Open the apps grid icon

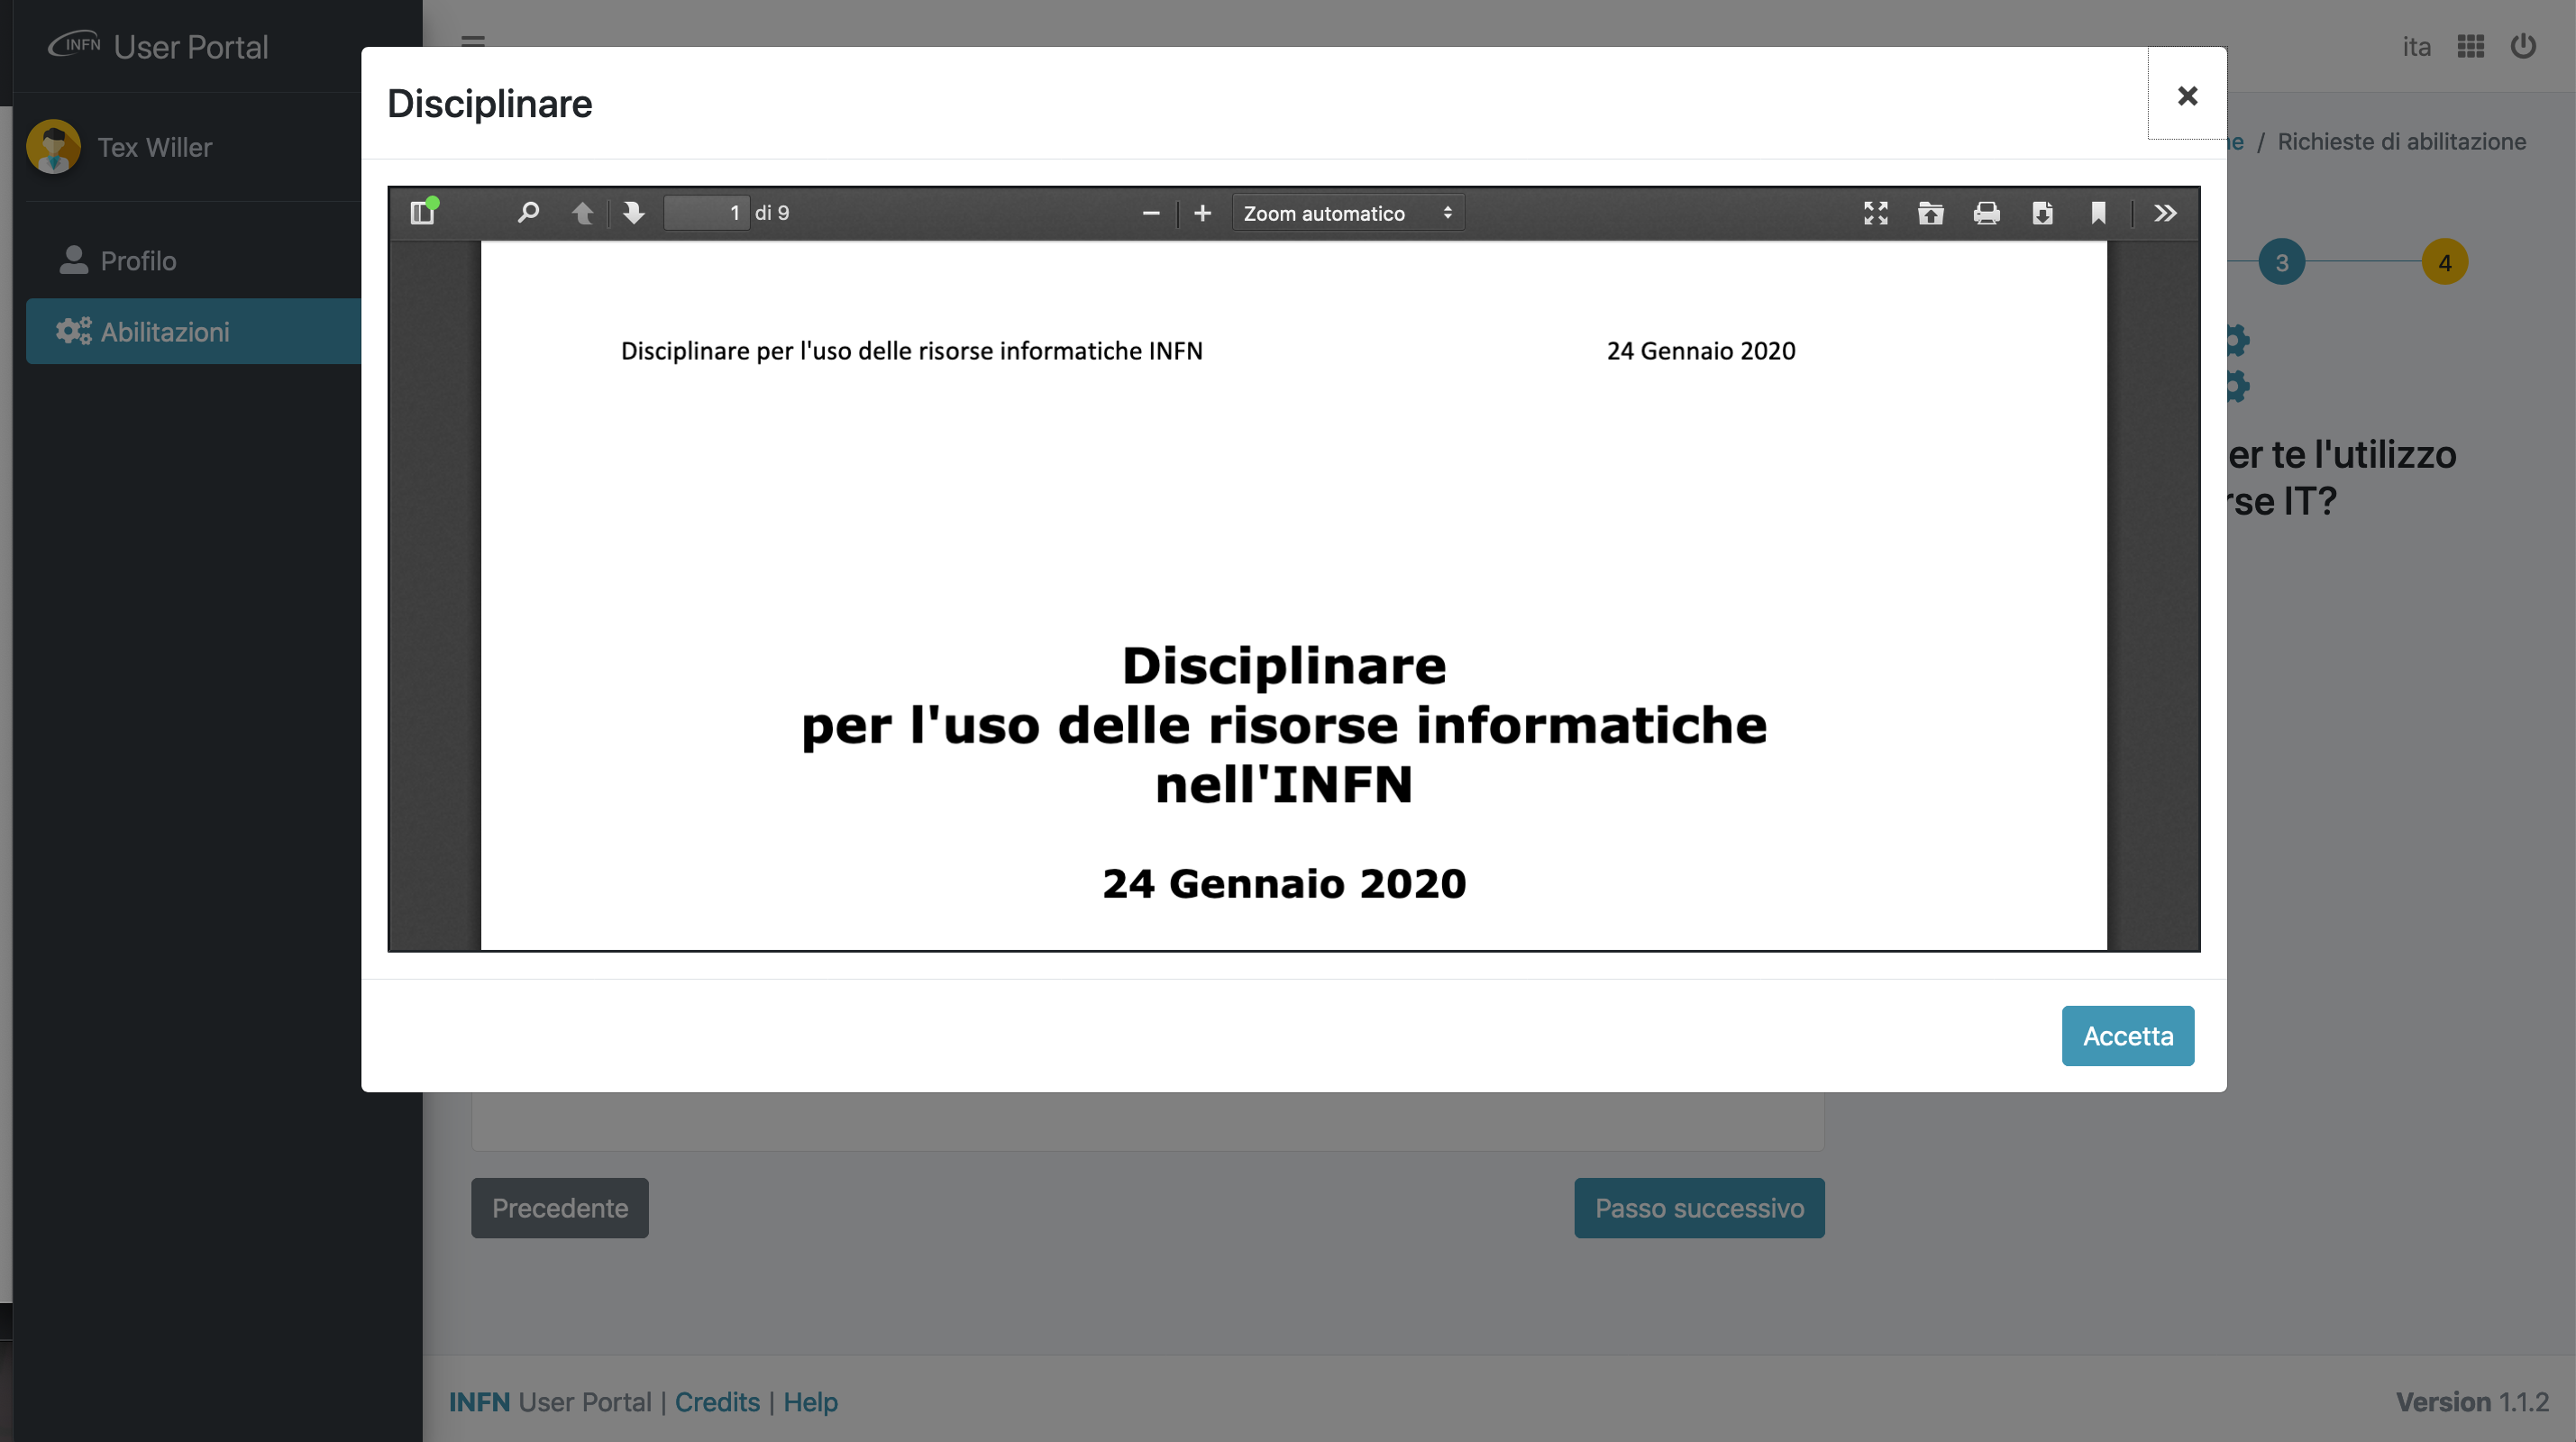pyautogui.click(x=2471, y=46)
